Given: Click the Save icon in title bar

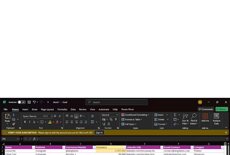Looking at the screenshot, I should click(29, 102).
